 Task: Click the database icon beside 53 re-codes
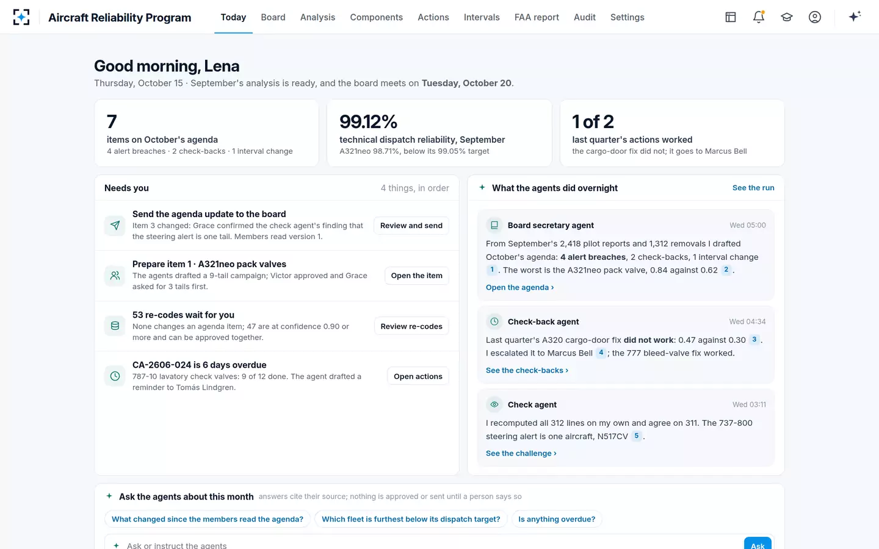click(115, 326)
